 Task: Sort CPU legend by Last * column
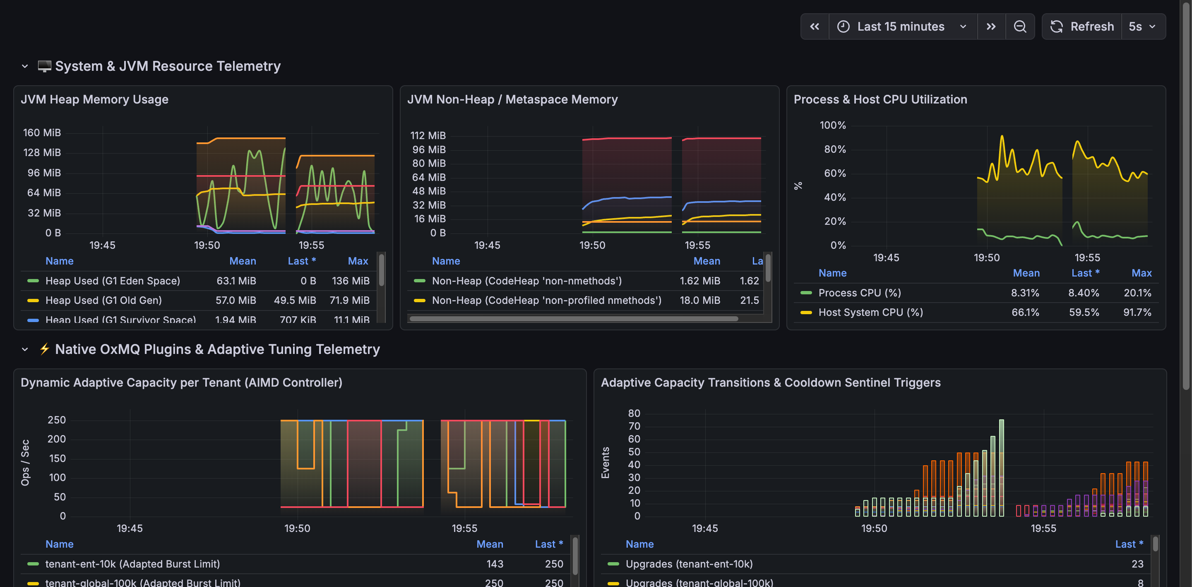[x=1085, y=273]
